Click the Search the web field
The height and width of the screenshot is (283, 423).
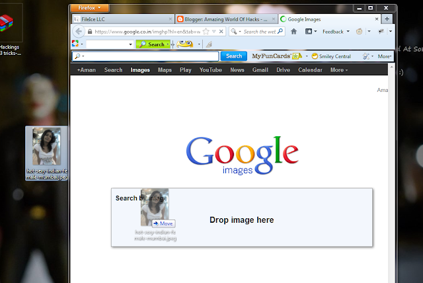point(260,32)
